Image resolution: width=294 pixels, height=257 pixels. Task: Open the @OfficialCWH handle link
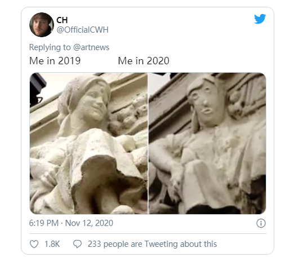[x=82, y=30]
